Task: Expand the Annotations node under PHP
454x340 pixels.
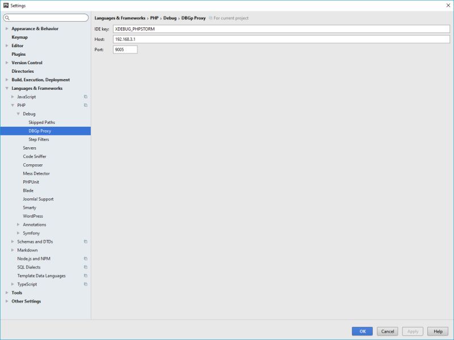Action: tap(17, 224)
